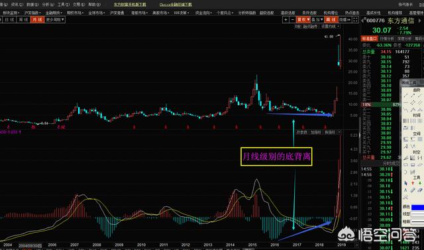Zoom out chart with minus button

(293, 19)
